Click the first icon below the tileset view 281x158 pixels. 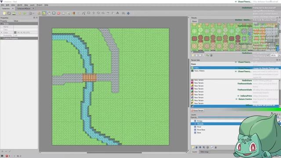click(x=193, y=55)
